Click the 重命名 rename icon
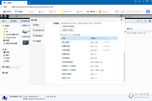 pyautogui.click(x=88, y=12)
